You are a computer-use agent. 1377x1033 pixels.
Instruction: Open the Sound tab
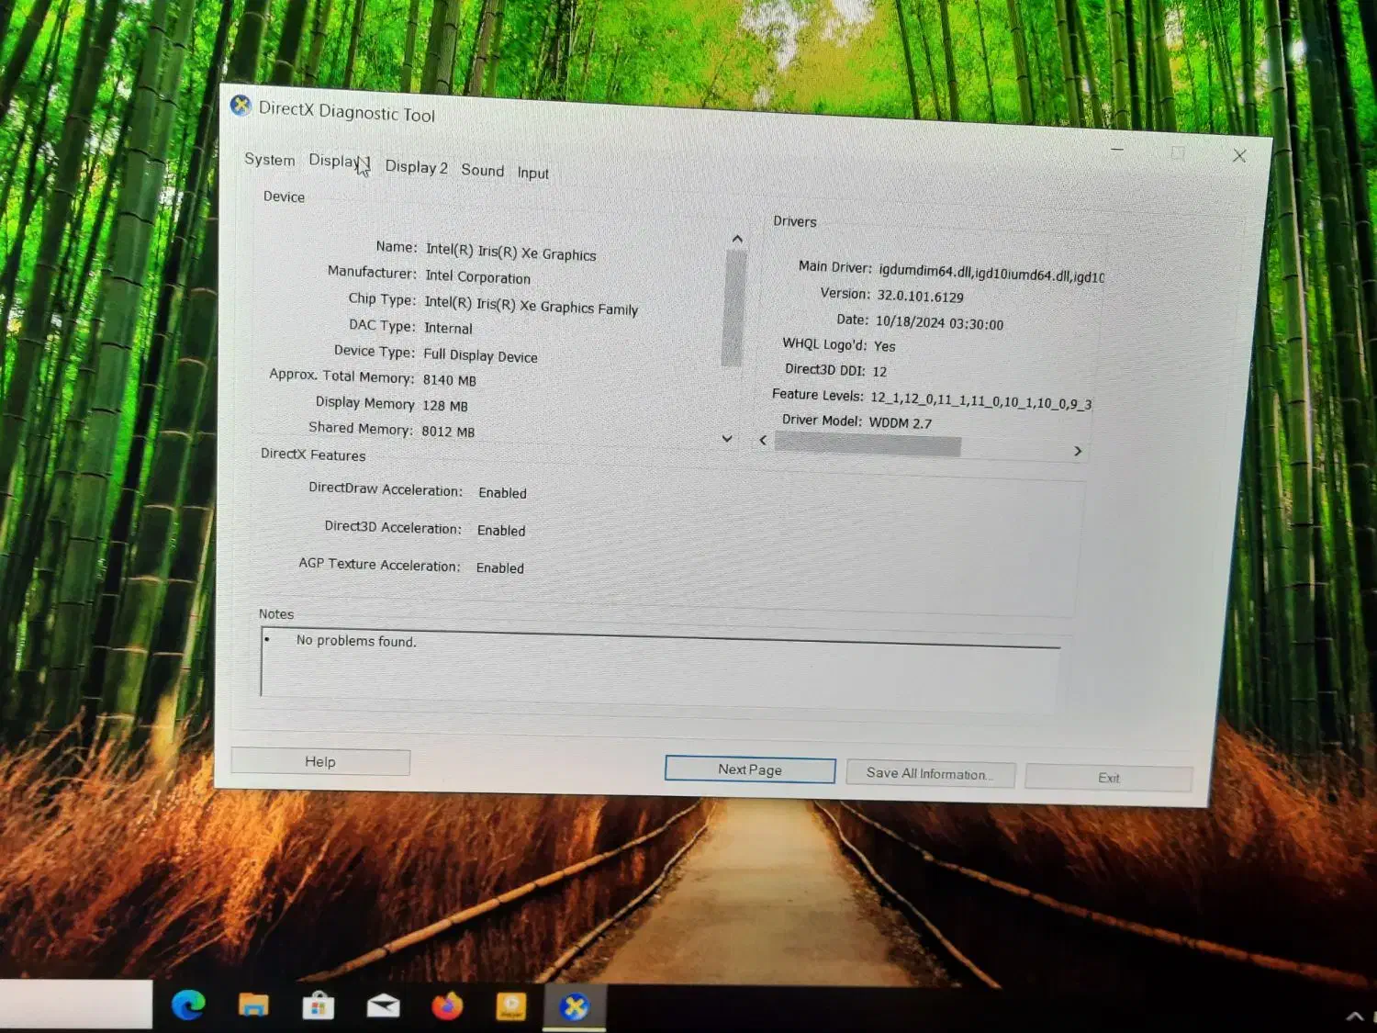[482, 171]
